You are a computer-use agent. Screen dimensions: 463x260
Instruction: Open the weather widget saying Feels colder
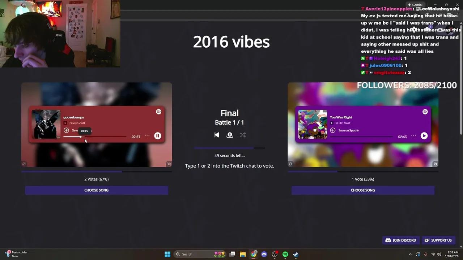[x=16, y=254]
